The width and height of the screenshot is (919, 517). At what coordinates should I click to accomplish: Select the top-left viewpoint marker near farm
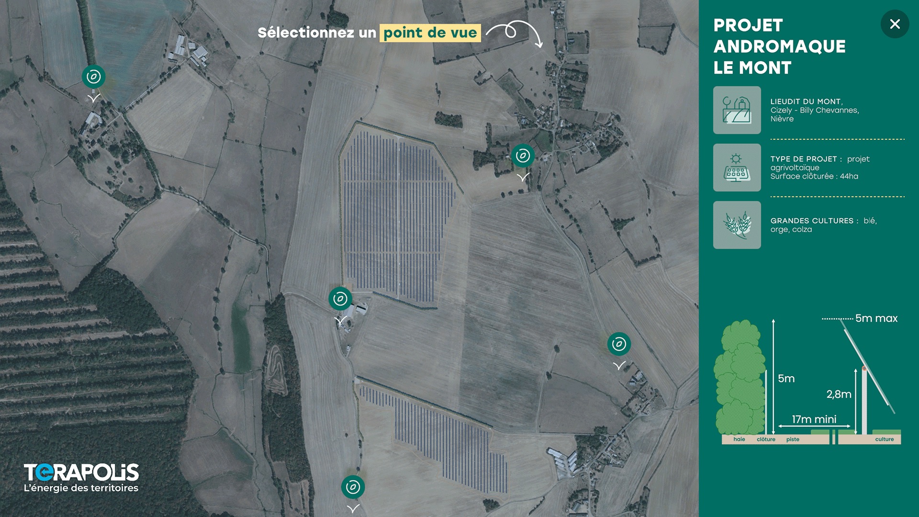coord(93,77)
